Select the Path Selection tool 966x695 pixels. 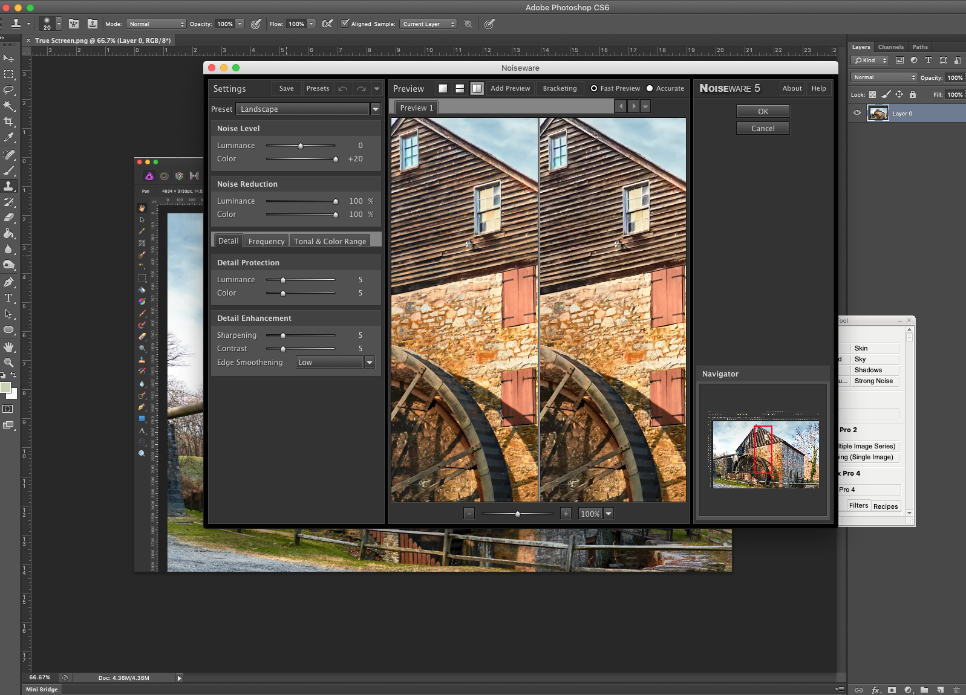(x=8, y=314)
